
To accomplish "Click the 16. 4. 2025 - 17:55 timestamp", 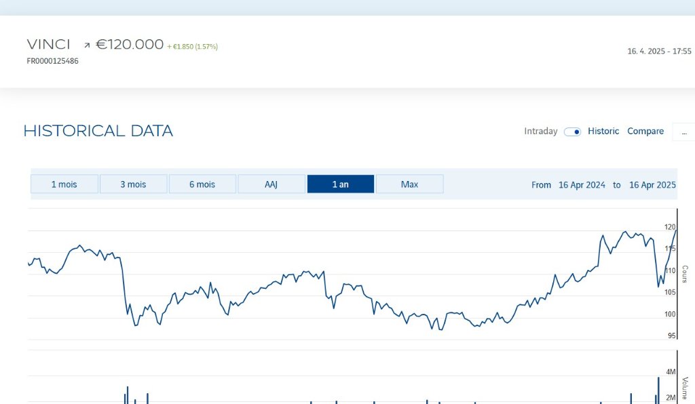I will [x=659, y=52].
